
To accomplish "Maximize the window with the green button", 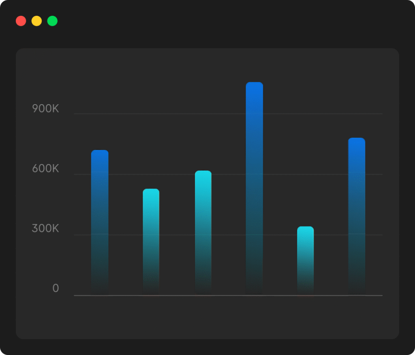I will click(52, 21).
